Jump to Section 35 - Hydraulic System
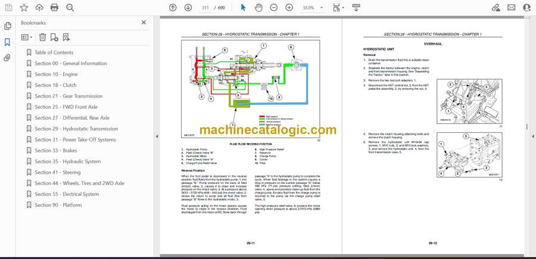This screenshot has height=259, width=536. tap(68, 161)
